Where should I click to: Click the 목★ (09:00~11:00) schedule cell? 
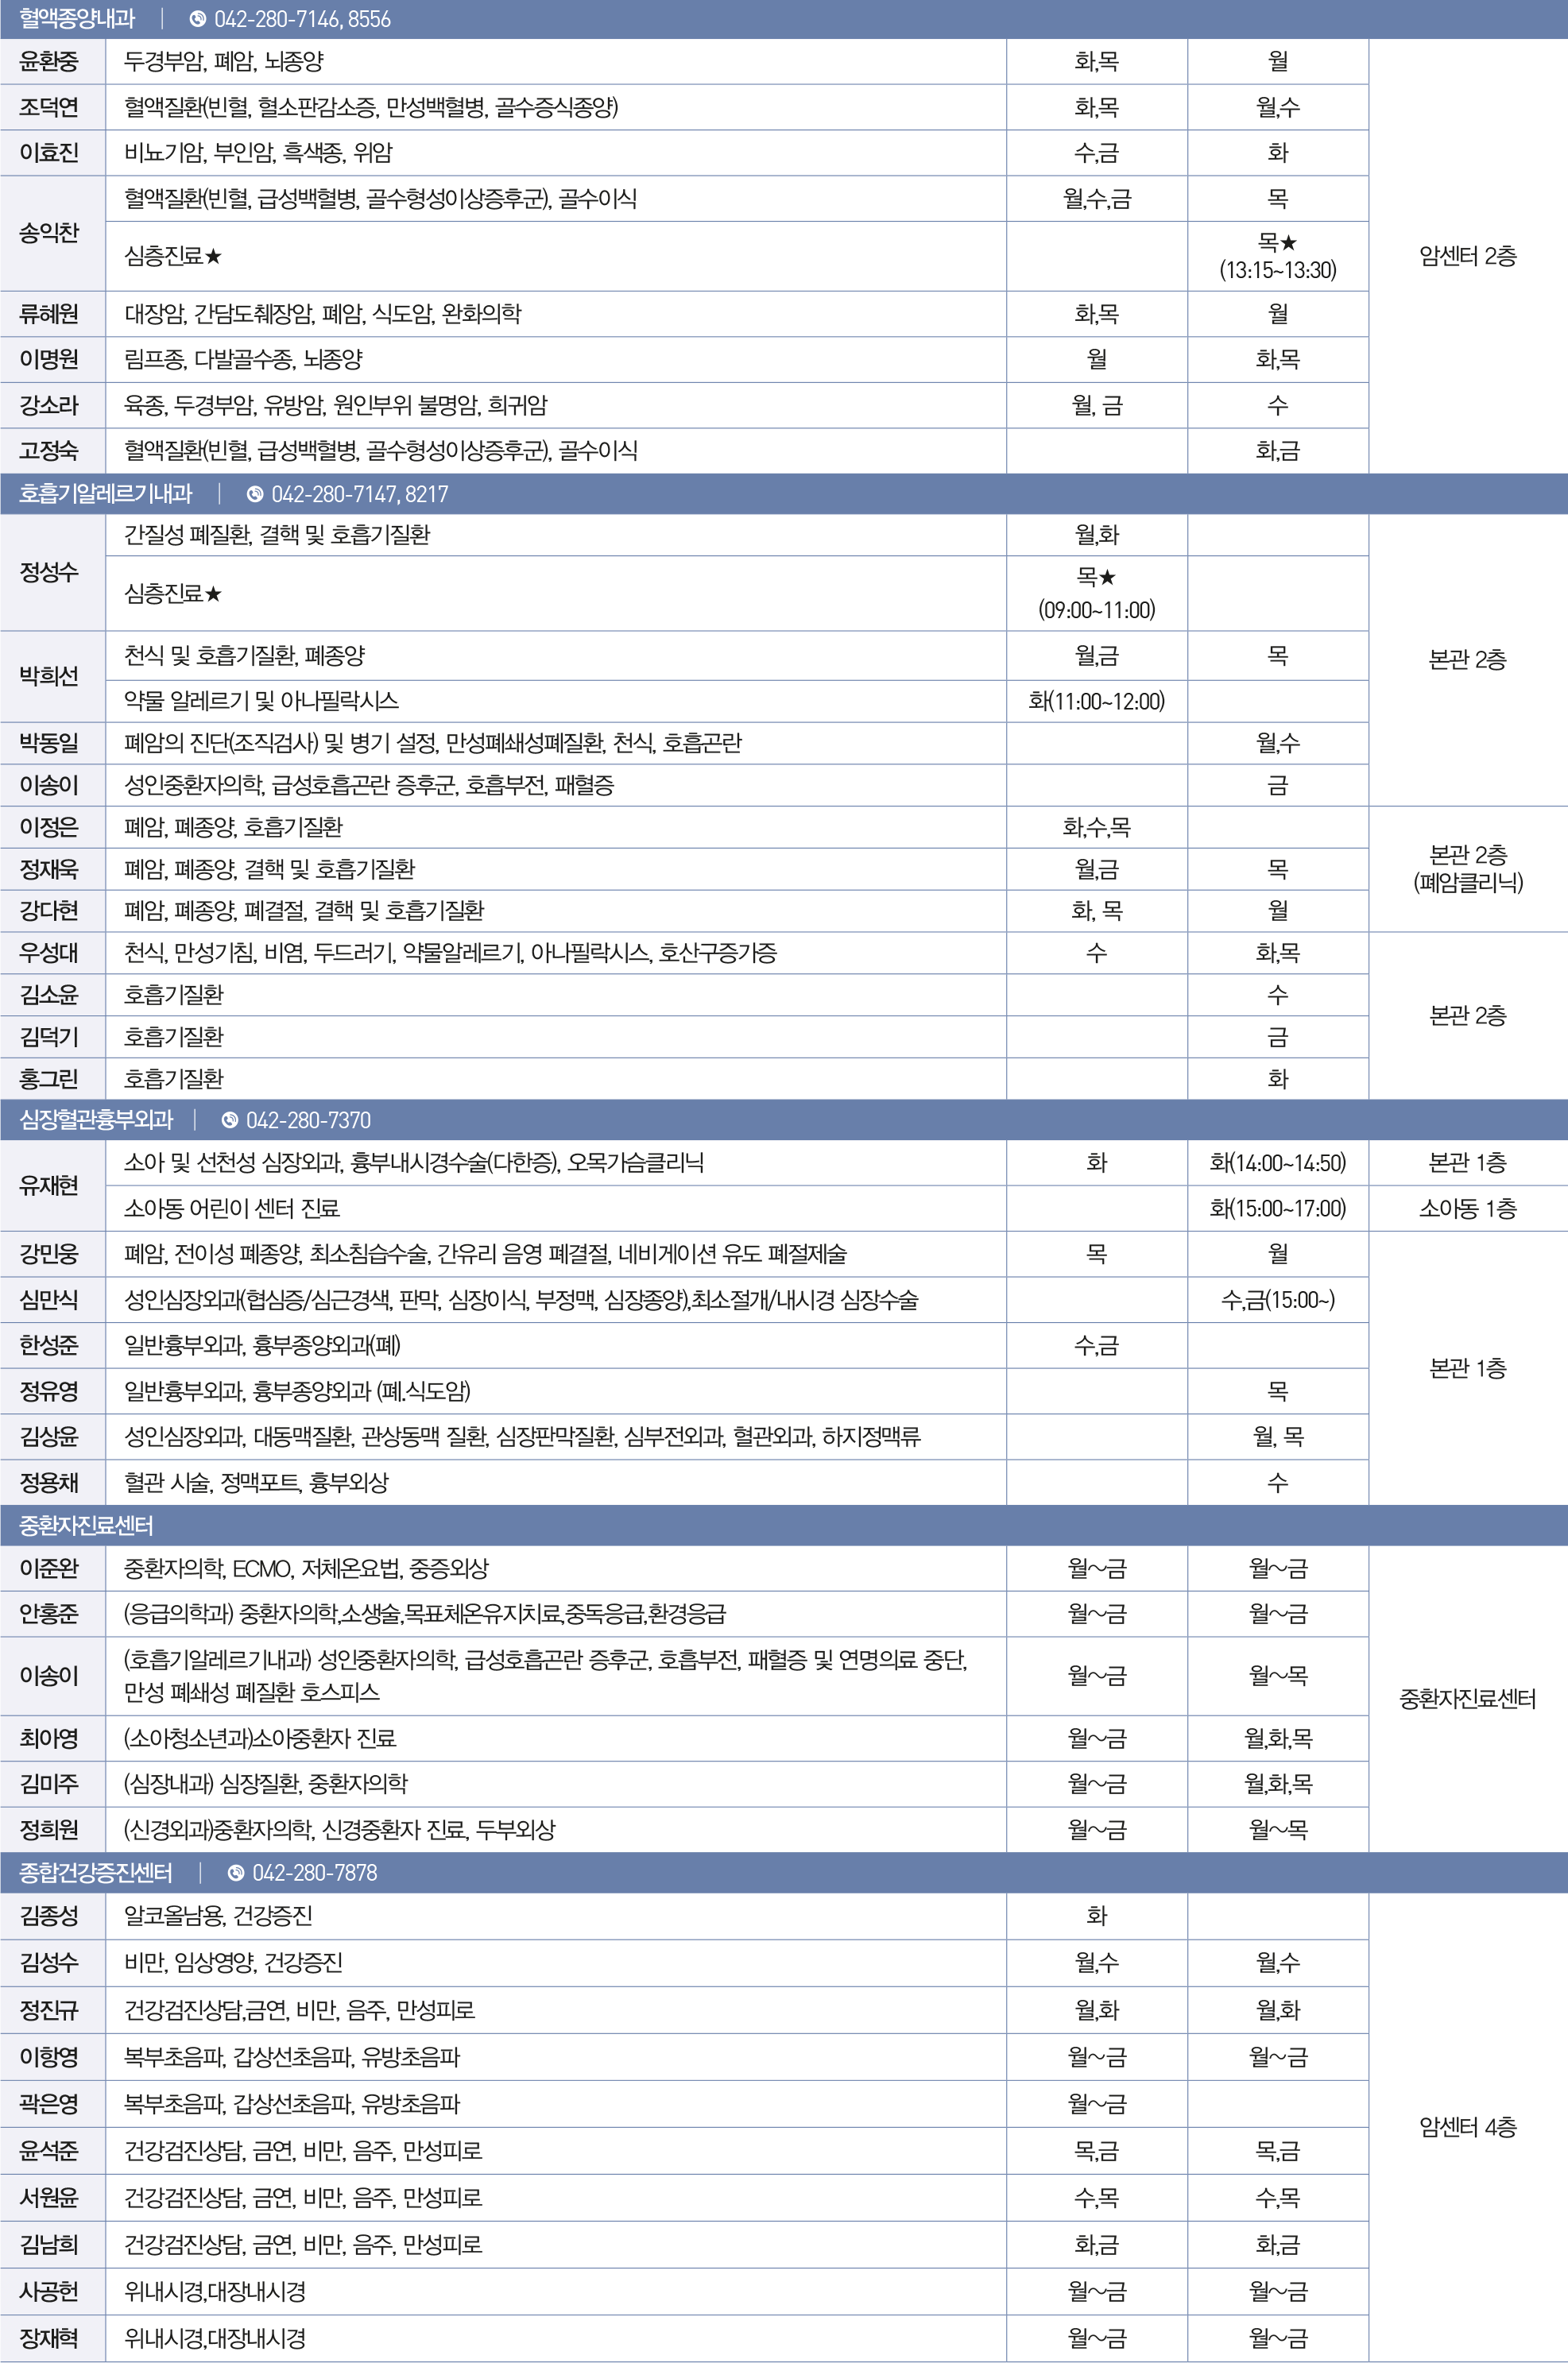pyautogui.click(x=1096, y=594)
